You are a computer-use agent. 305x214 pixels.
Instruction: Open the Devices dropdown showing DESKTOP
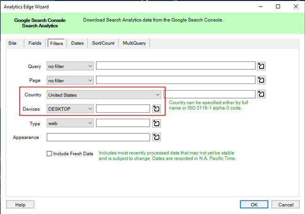(x=70, y=109)
